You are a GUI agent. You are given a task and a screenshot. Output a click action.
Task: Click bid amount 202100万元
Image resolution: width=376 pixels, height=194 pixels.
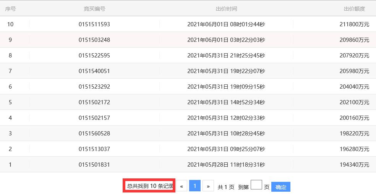click(354, 102)
